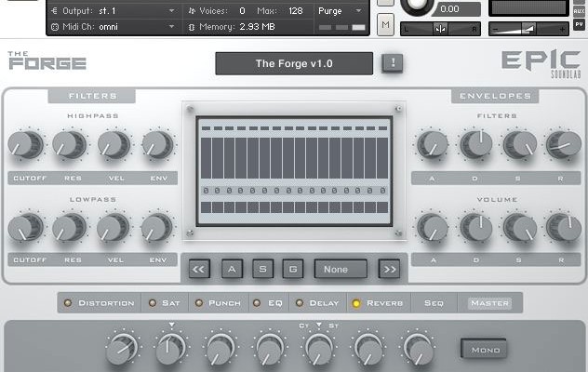Switch to the Master tab
This screenshot has width=588, height=372.
pos(489,303)
